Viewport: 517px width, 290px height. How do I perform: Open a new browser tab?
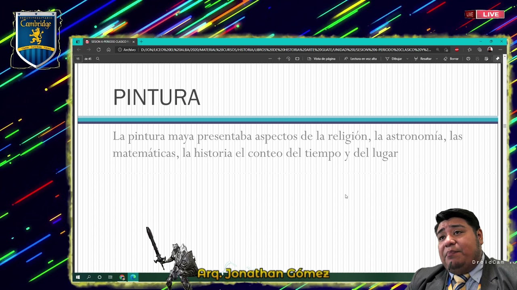tap(141, 41)
